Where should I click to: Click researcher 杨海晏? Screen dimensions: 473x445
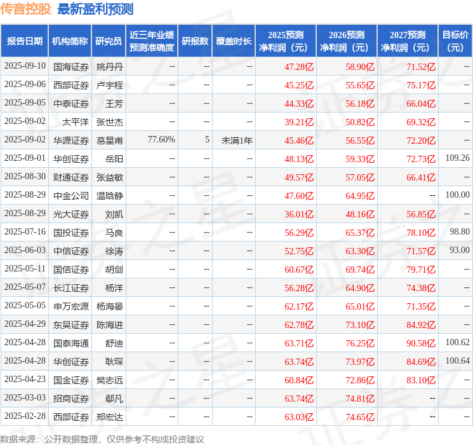tap(109, 306)
